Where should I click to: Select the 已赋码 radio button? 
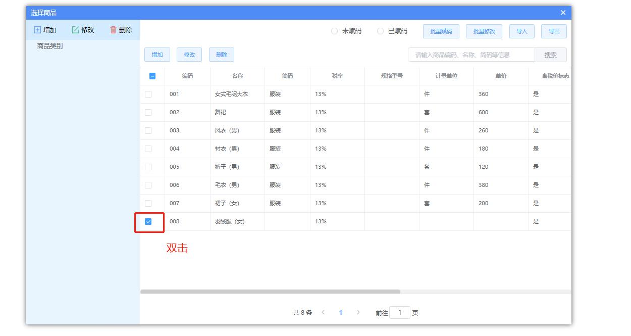380,31
